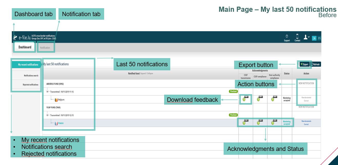Click the My last 50 notifications heading
Screen dimensions: 338x165
56,64
